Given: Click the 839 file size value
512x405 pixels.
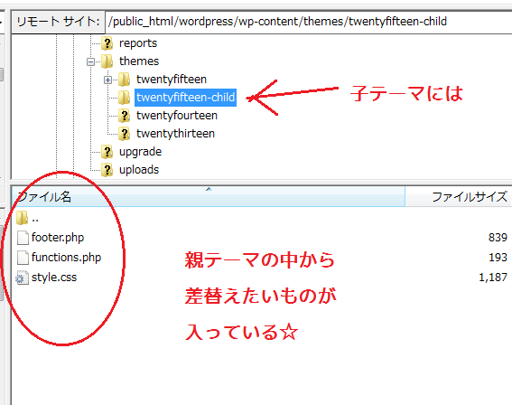Looking at the screenshot, I should 498,238.
